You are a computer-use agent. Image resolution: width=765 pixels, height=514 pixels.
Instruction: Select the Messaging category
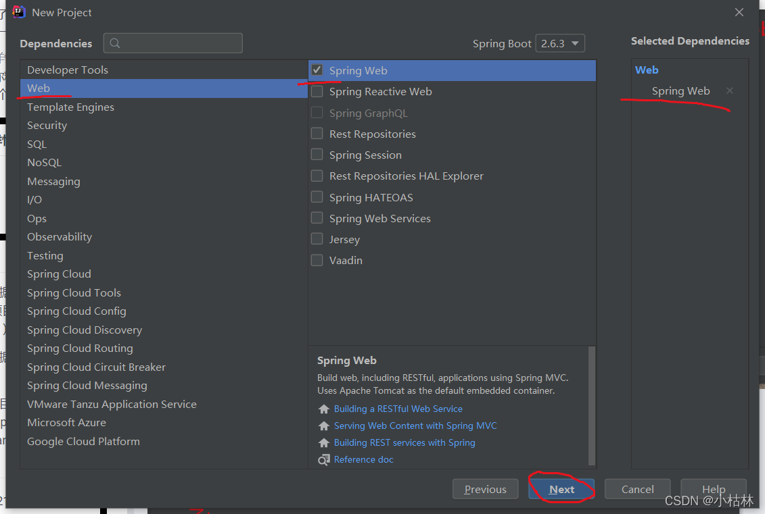(x=164, y=181)
